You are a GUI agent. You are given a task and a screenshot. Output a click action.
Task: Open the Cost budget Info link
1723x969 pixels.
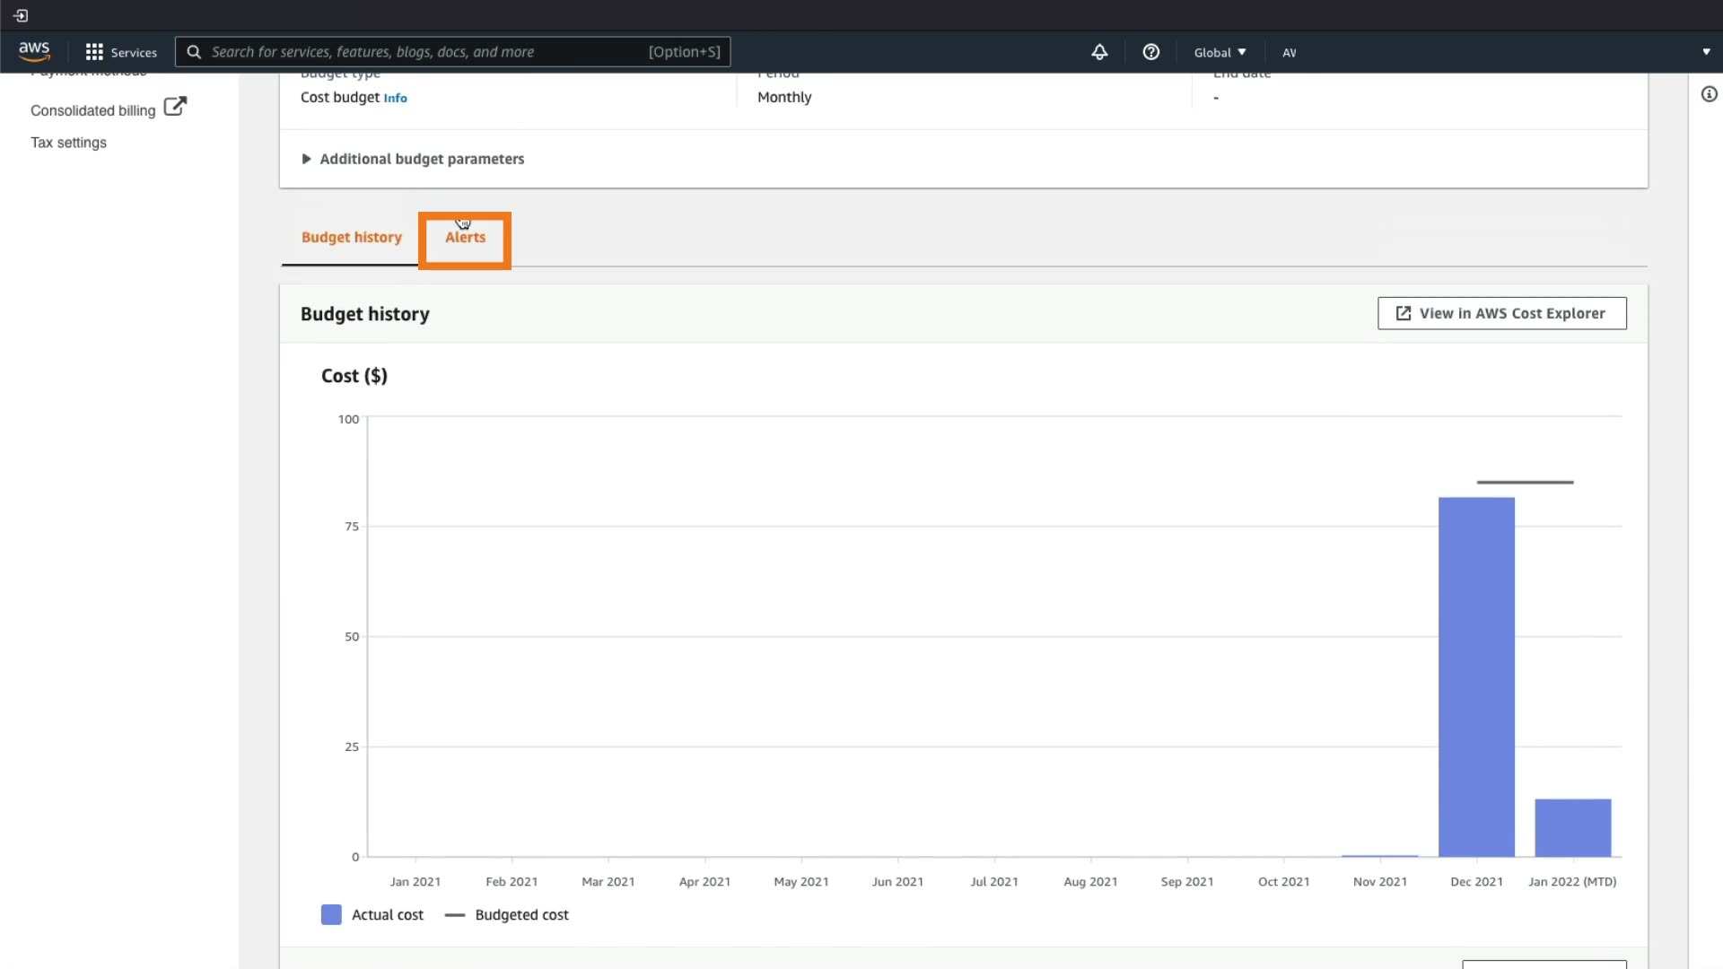click(395, 99)
